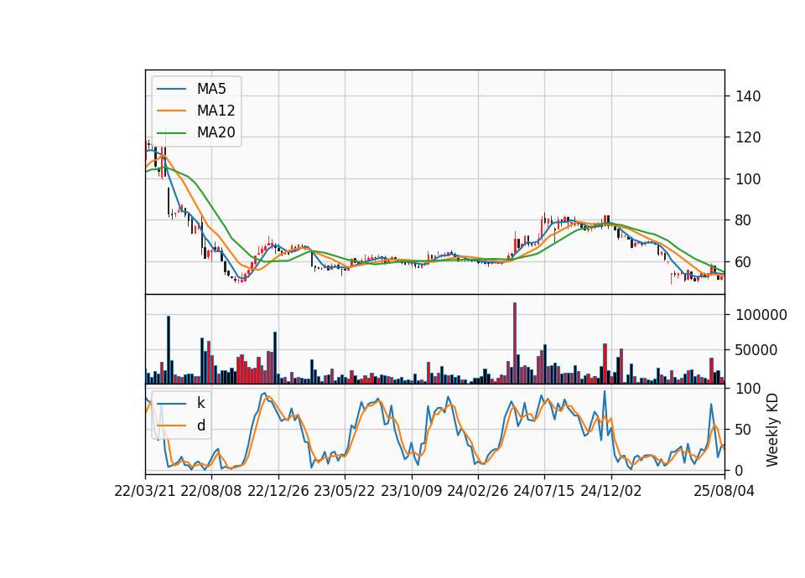Image resolution: width=805 pixels, height=578 pixels.
Task: Click the tallest volume bar above 100000
Action: [515, 343]
